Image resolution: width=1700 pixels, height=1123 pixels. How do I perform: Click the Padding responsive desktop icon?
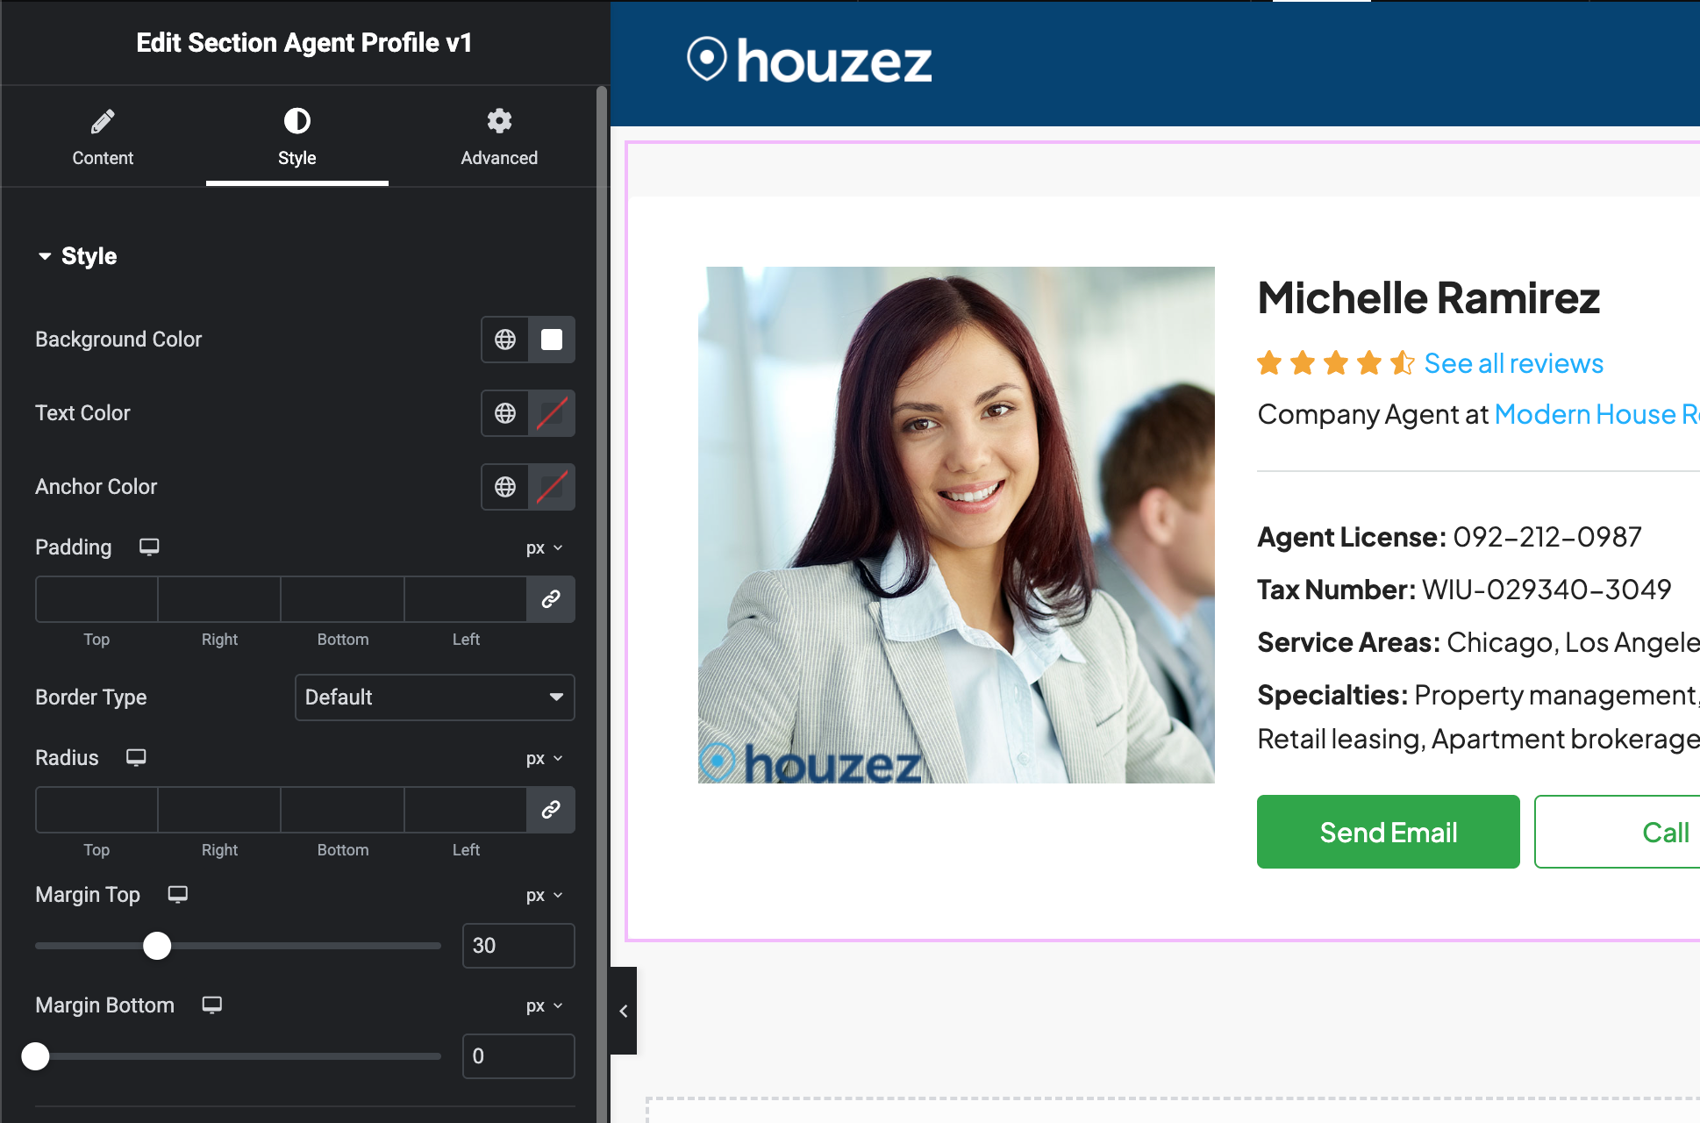tap(148, 547)
